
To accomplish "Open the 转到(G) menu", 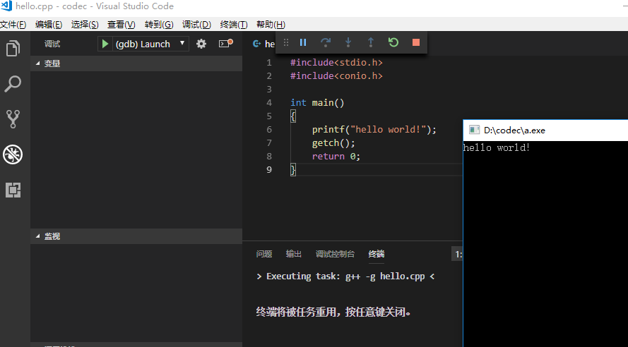I will pyautogui.click(x=159, y=25).
